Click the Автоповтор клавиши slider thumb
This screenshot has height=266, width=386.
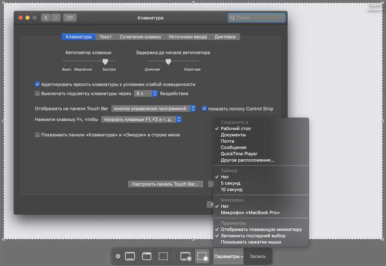[x=105, y=62]
